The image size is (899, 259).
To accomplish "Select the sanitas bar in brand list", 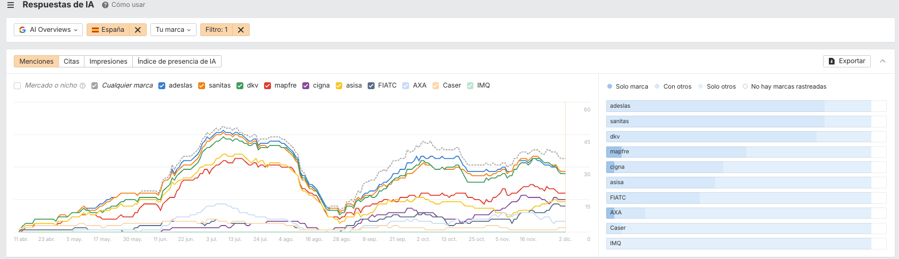I will (x=739, y=122).
